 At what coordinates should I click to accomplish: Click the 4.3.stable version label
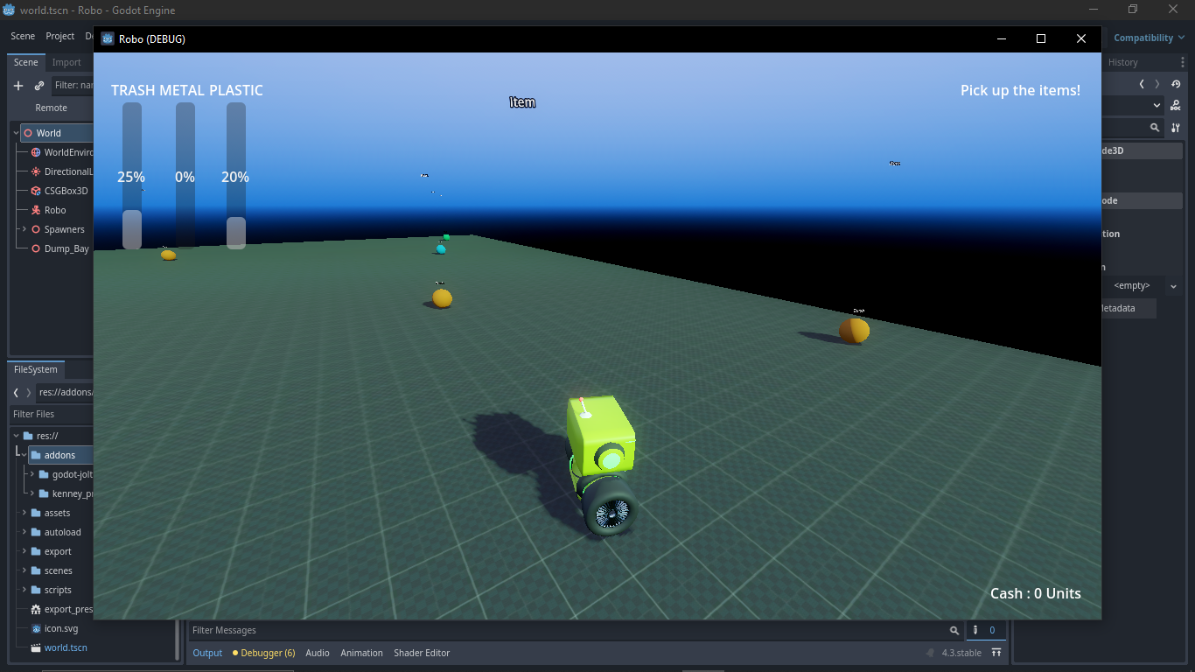961,653
